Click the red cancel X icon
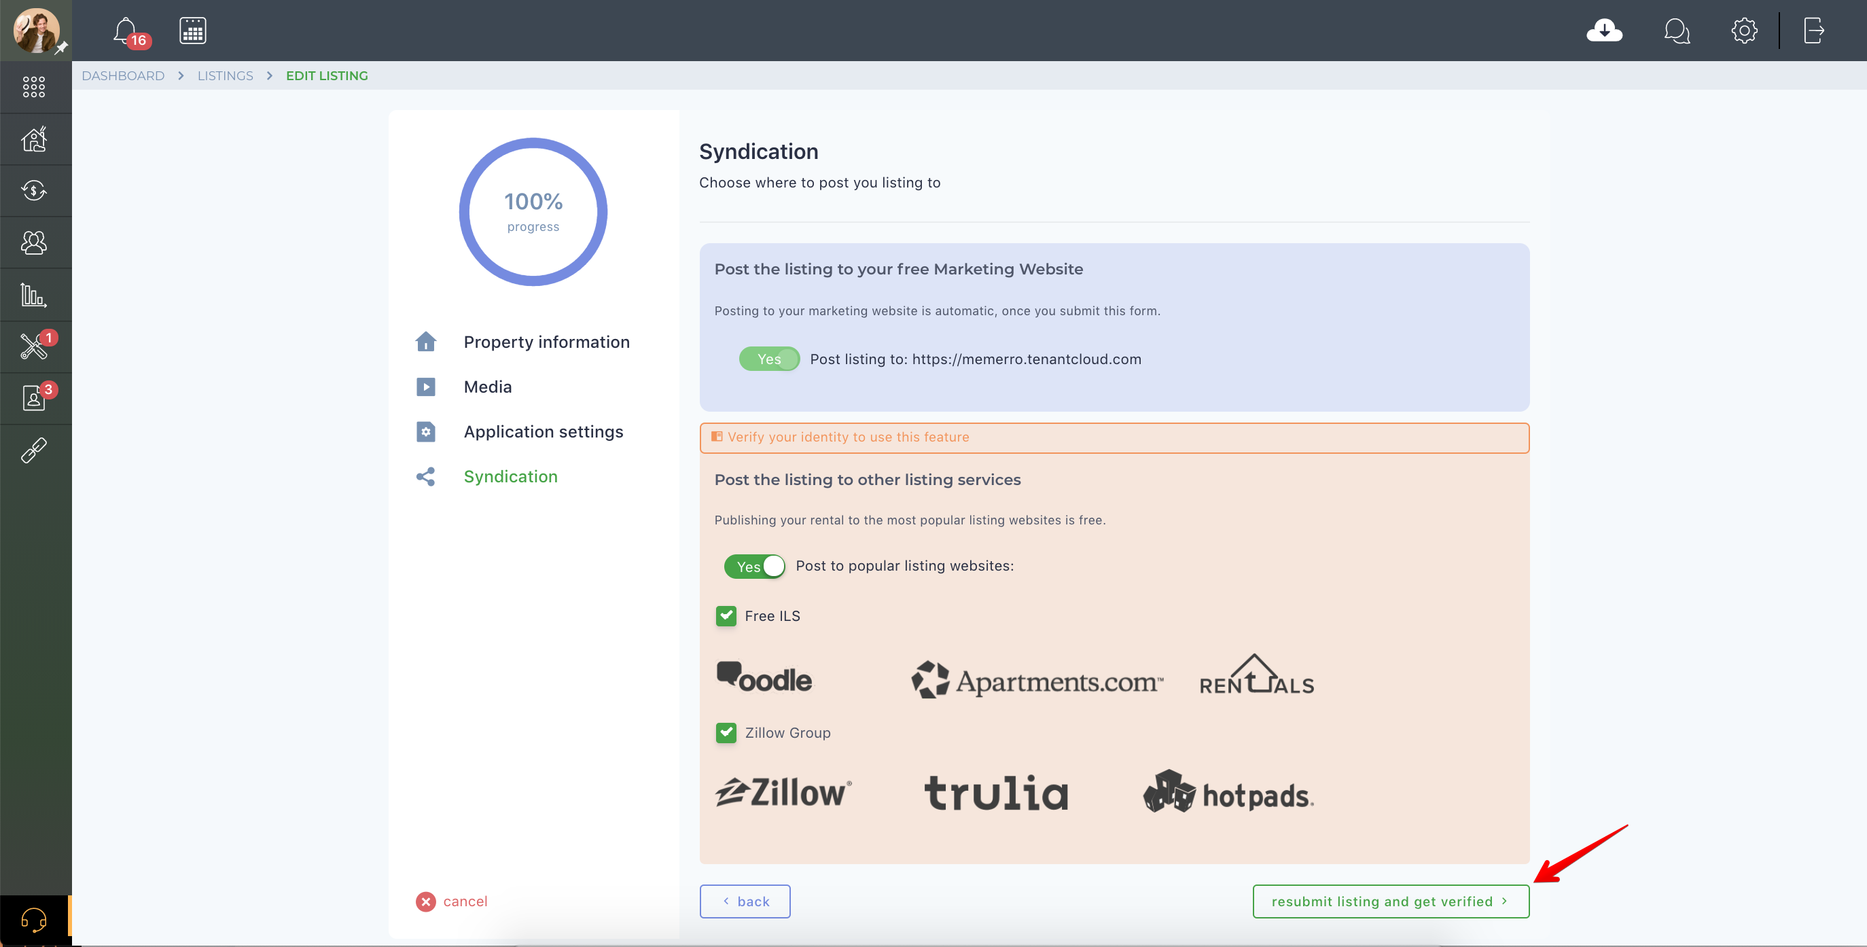Viewport: 1867px width, 947px height. tap(425, 901)
